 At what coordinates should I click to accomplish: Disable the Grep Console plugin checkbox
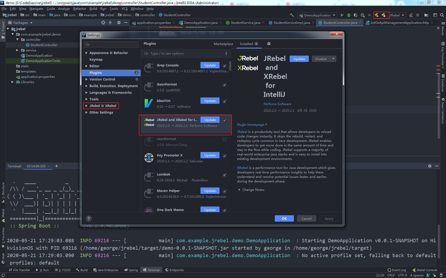tap(225, 66)
